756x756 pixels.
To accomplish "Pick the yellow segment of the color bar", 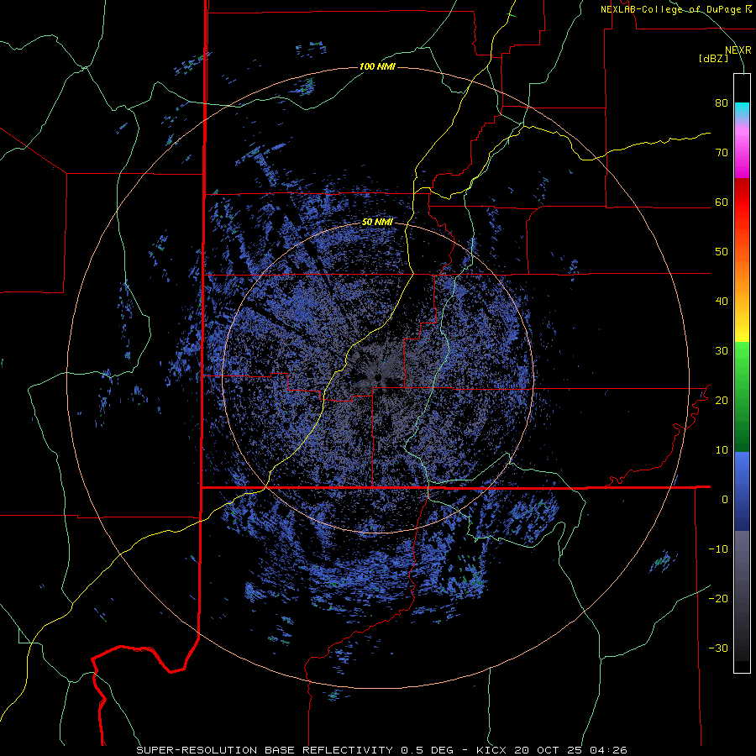I will click(742, 328).
